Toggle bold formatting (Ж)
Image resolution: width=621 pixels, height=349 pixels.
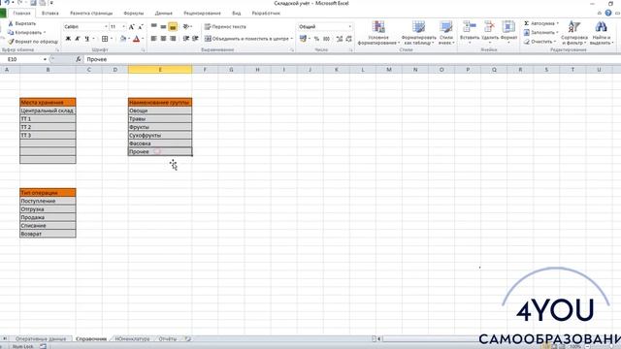(x=68, y=39)
